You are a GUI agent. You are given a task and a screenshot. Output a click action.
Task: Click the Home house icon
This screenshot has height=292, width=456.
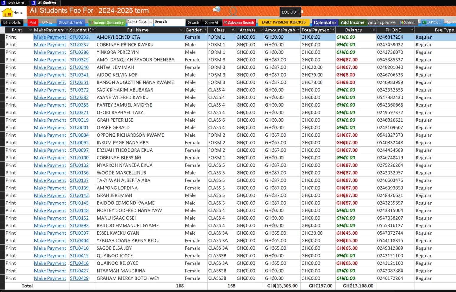point(7,12)
